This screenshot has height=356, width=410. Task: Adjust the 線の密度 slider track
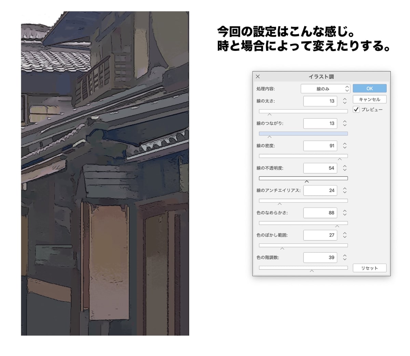pos(303,156)
